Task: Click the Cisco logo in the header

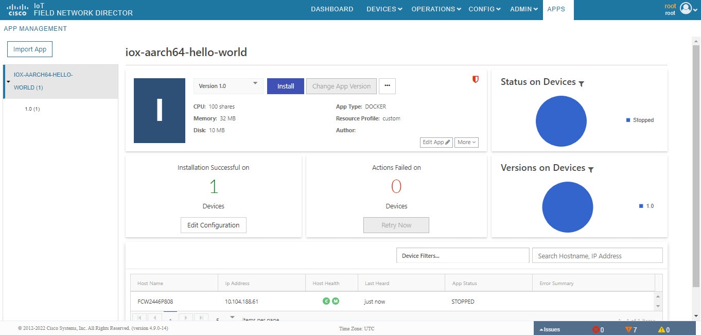Action: tap(16, 9)
